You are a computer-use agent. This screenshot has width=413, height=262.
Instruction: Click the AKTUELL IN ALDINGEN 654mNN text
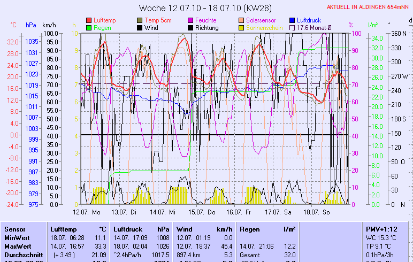click(368, 7)
